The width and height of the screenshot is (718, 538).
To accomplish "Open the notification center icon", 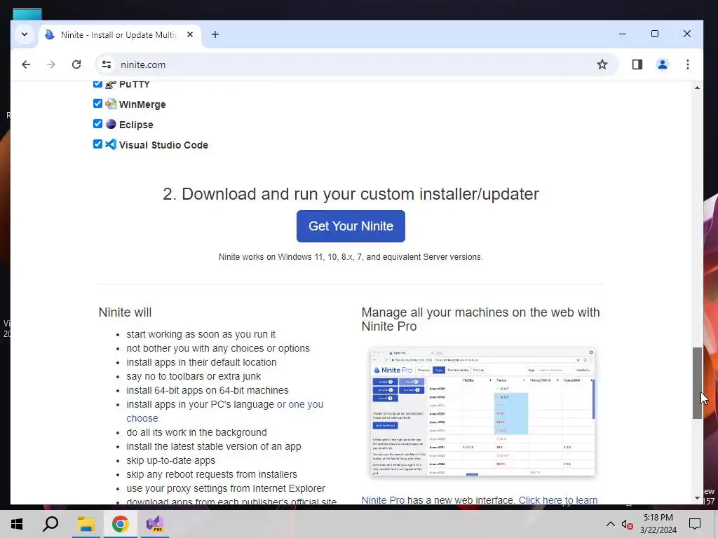I will pos(695,524).
